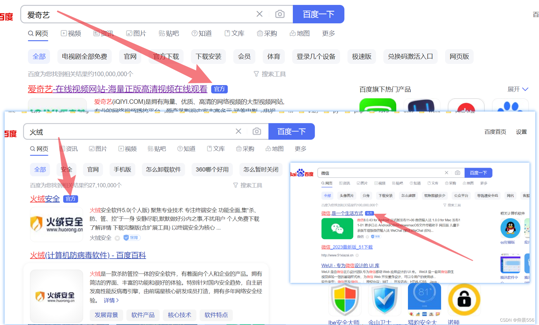Open 火绒安全 official result link

(45, 199)
